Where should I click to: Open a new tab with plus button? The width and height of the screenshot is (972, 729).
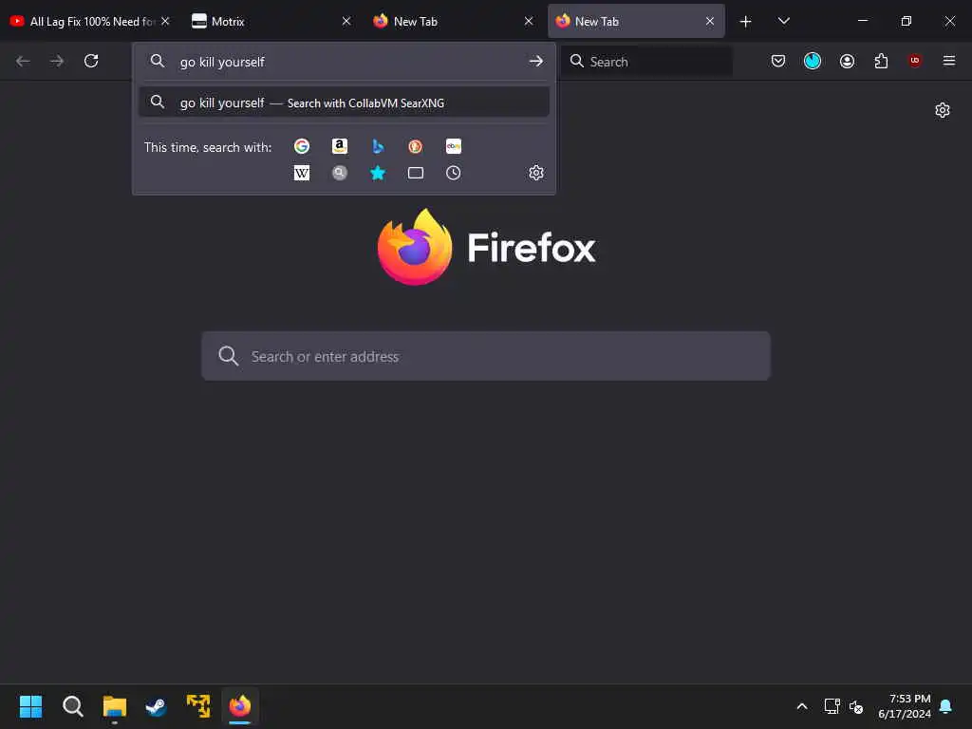click(746, 22)
